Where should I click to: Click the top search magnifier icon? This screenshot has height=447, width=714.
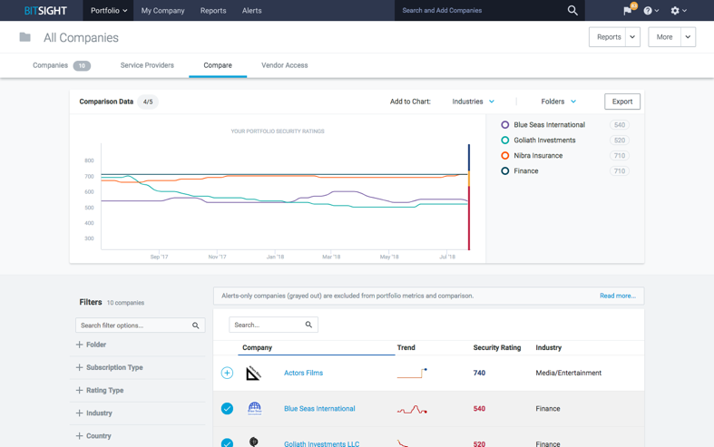point(572,11)
